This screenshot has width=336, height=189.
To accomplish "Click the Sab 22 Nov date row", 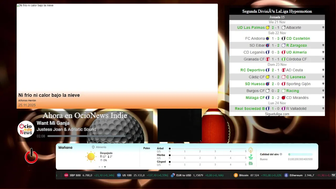I will [x=277, y=33].
